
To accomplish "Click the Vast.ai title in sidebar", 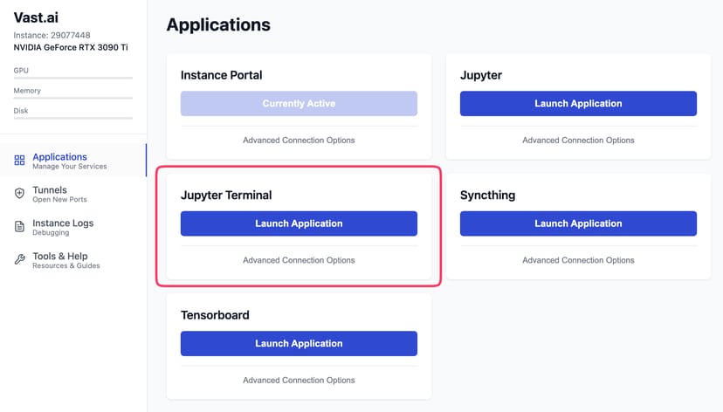I will [x=40, y=17].
